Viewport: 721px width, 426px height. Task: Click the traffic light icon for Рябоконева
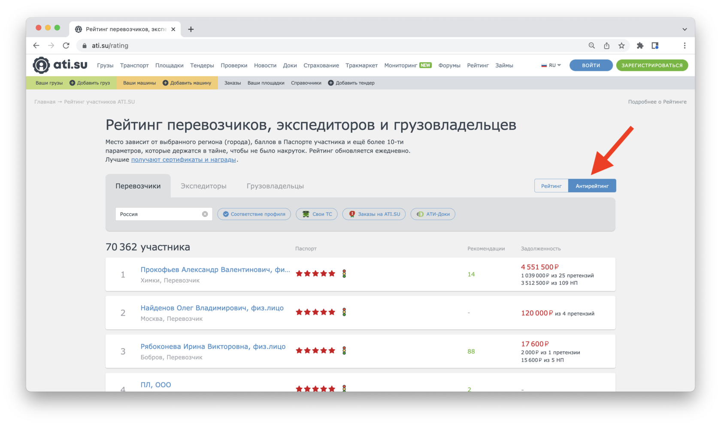(344, 351)
